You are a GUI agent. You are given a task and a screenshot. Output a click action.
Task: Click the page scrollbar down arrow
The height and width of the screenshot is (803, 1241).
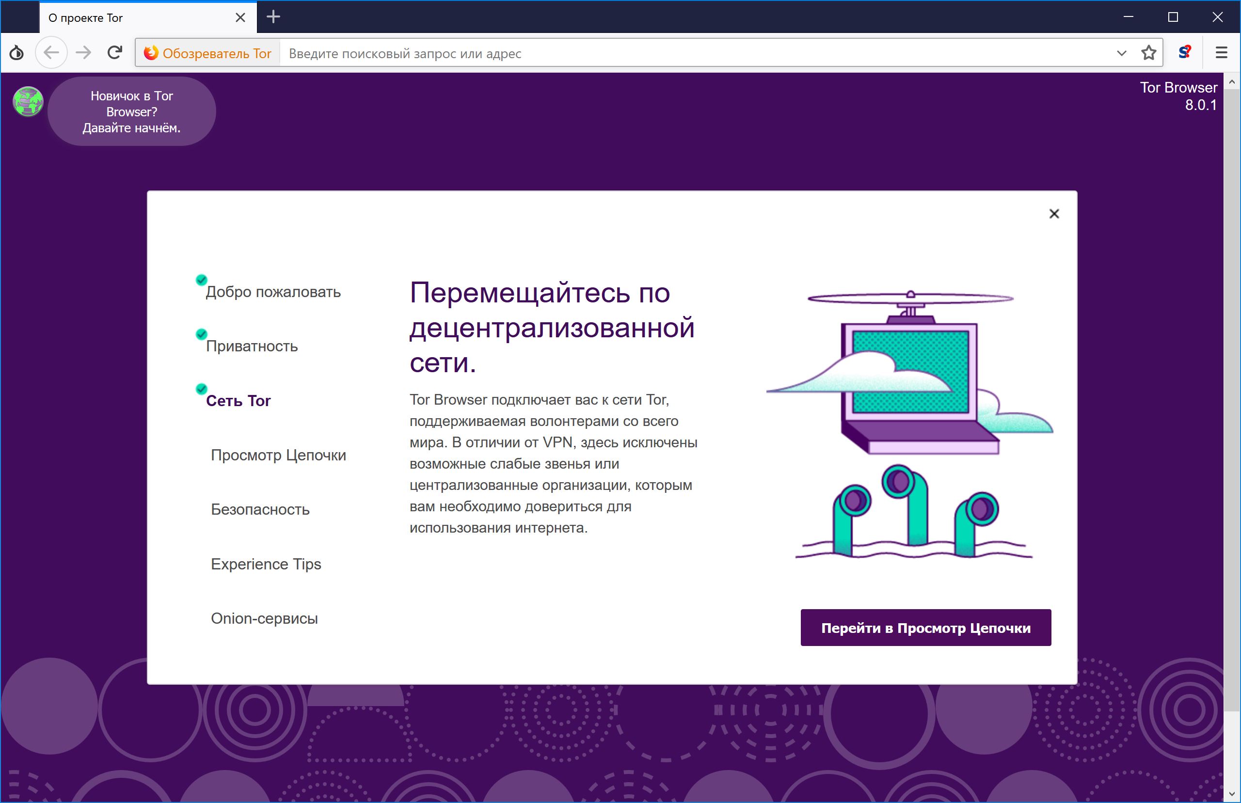pyautogui.click(x=1232, y=795)
